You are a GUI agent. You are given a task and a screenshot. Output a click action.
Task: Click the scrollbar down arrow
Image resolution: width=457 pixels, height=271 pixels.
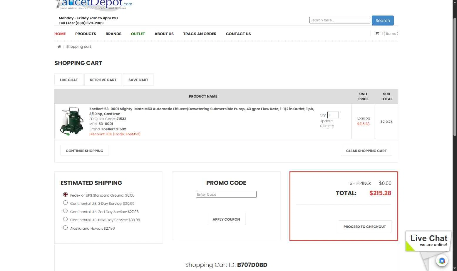(455, 268)
